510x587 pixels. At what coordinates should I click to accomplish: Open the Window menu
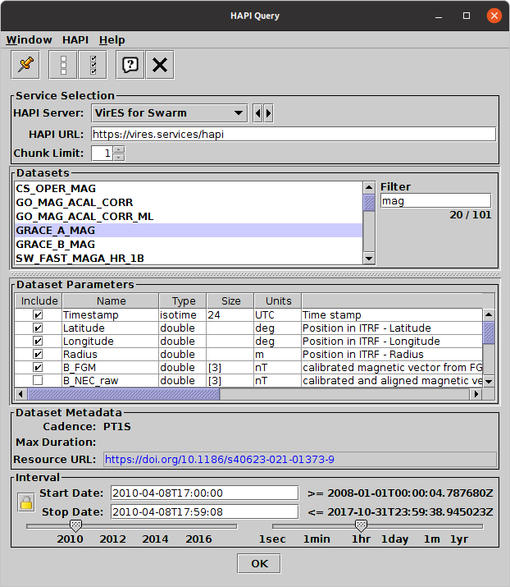[x=29, y=39]
